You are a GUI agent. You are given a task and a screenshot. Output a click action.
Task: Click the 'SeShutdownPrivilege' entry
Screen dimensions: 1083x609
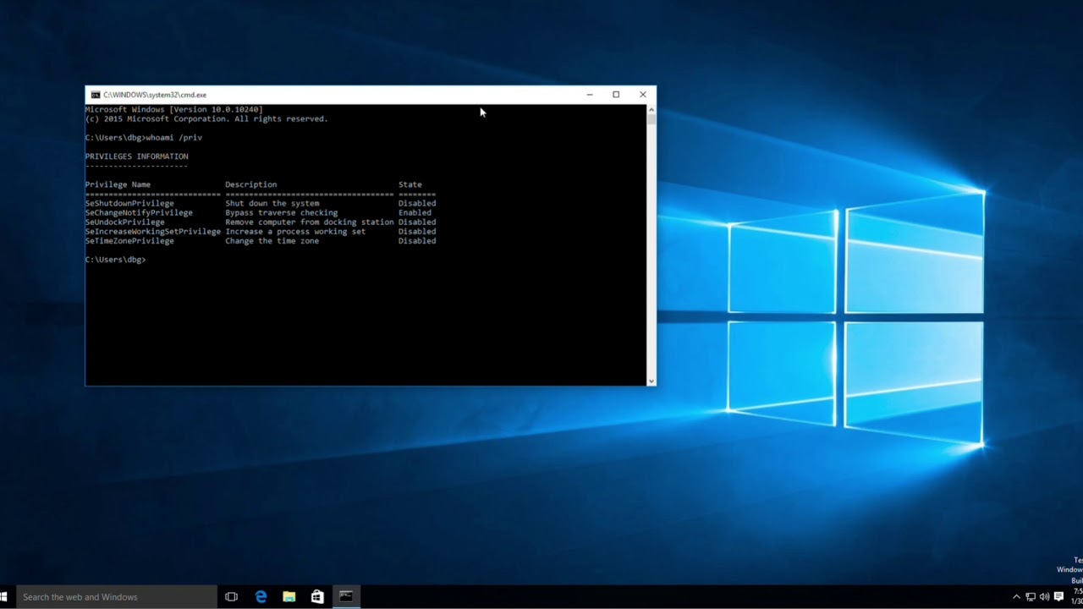pos(129,204)
